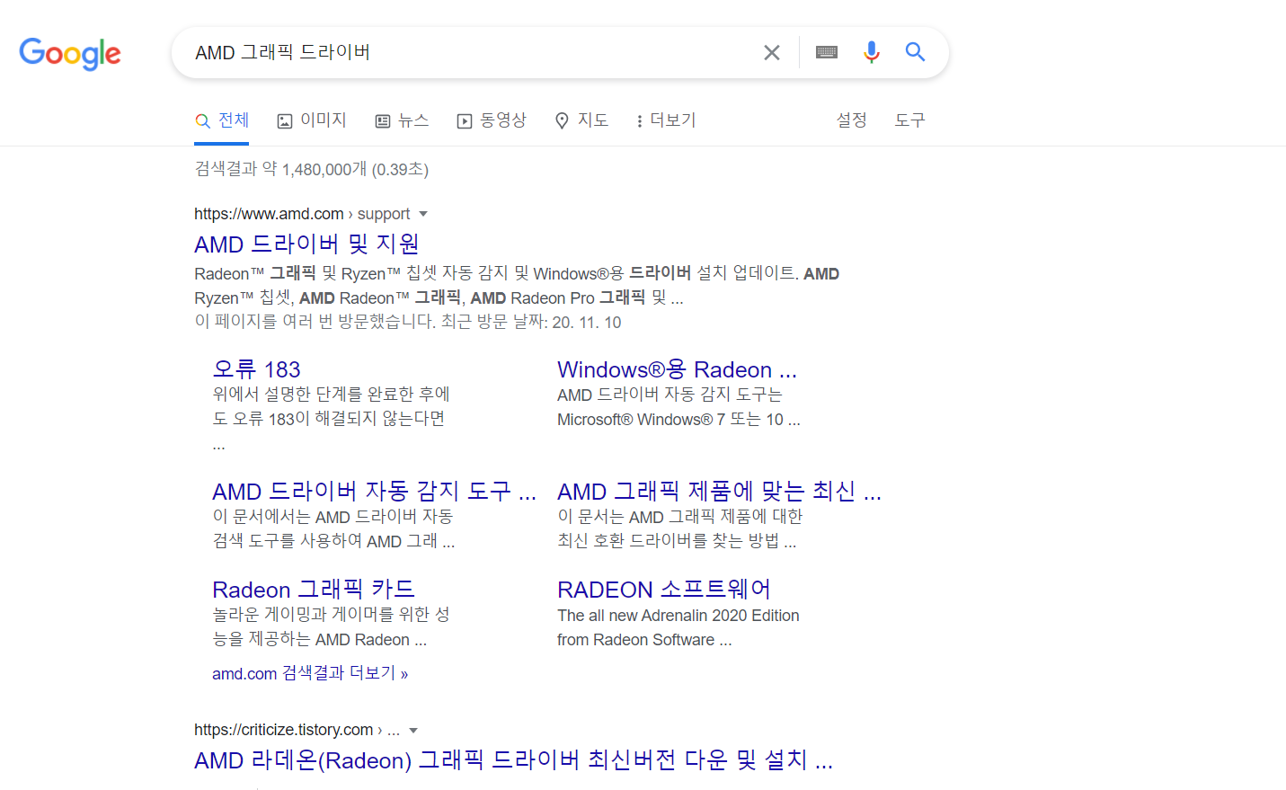Expand the 더보기 menu
1286x790 pixels.
666,120
